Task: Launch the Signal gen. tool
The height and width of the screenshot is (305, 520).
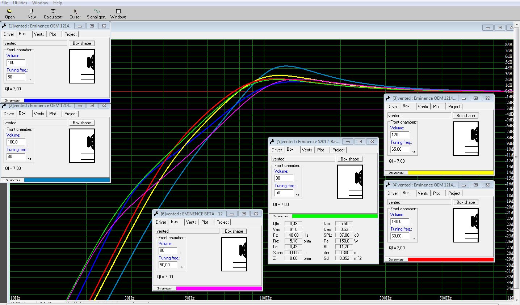Action: click(96, 11)
